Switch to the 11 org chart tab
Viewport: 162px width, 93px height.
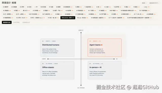point(89,7)
